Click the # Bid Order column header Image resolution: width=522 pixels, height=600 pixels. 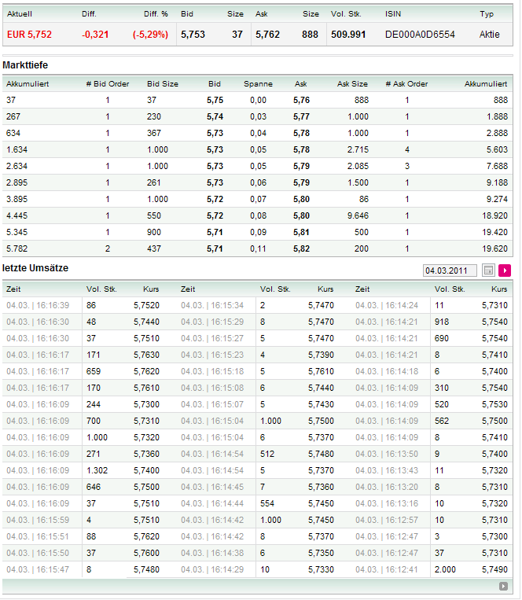pyautogui.click(x=108, y=83)
